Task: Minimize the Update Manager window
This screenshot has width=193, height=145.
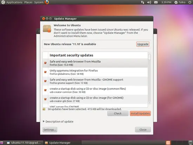Action: coord(47,19)
